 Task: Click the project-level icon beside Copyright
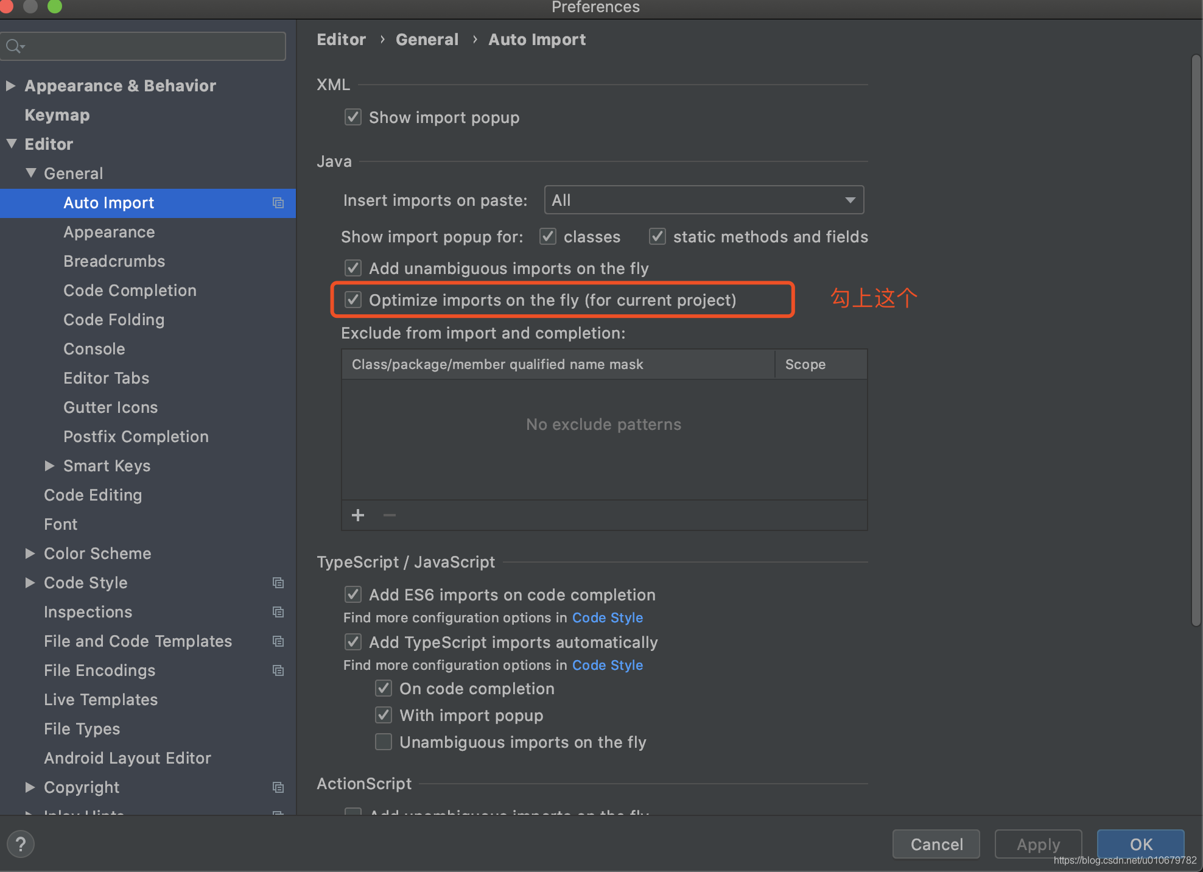pyautogui.click(x=278, y=787)
